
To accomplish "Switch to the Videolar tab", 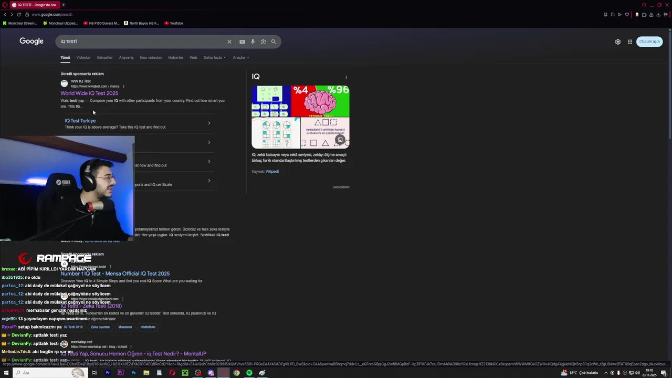I will click(x=83, y=57).
